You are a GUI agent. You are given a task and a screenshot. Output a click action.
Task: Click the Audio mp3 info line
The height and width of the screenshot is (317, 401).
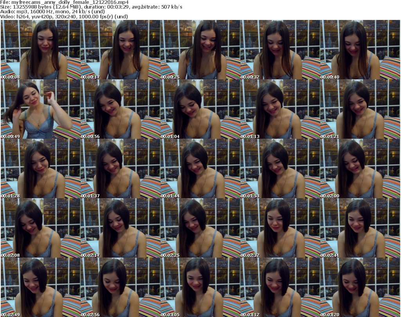click(52, 12)
